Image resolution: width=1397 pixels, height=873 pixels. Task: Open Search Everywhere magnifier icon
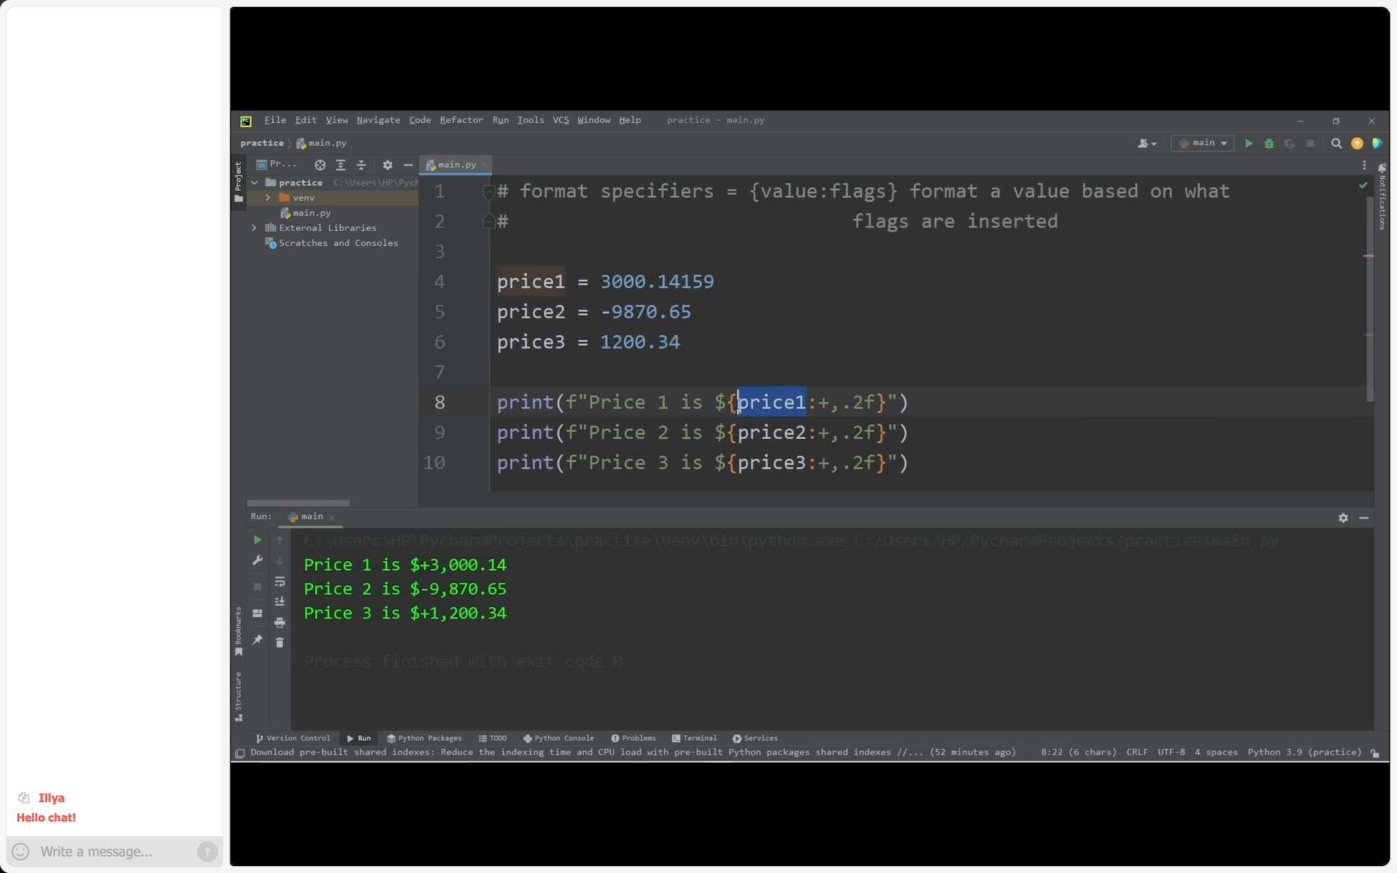(1336, 143)
